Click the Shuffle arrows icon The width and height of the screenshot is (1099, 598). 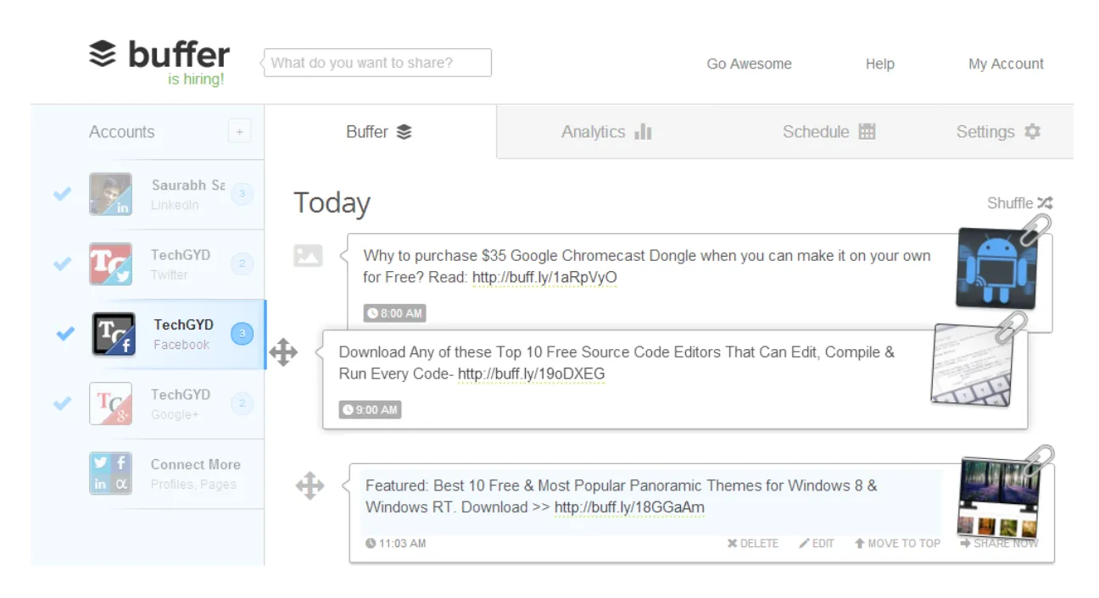(x=1045, y=203)
